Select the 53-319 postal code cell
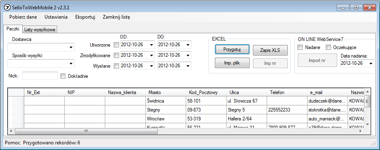 [x=206, y=119]
